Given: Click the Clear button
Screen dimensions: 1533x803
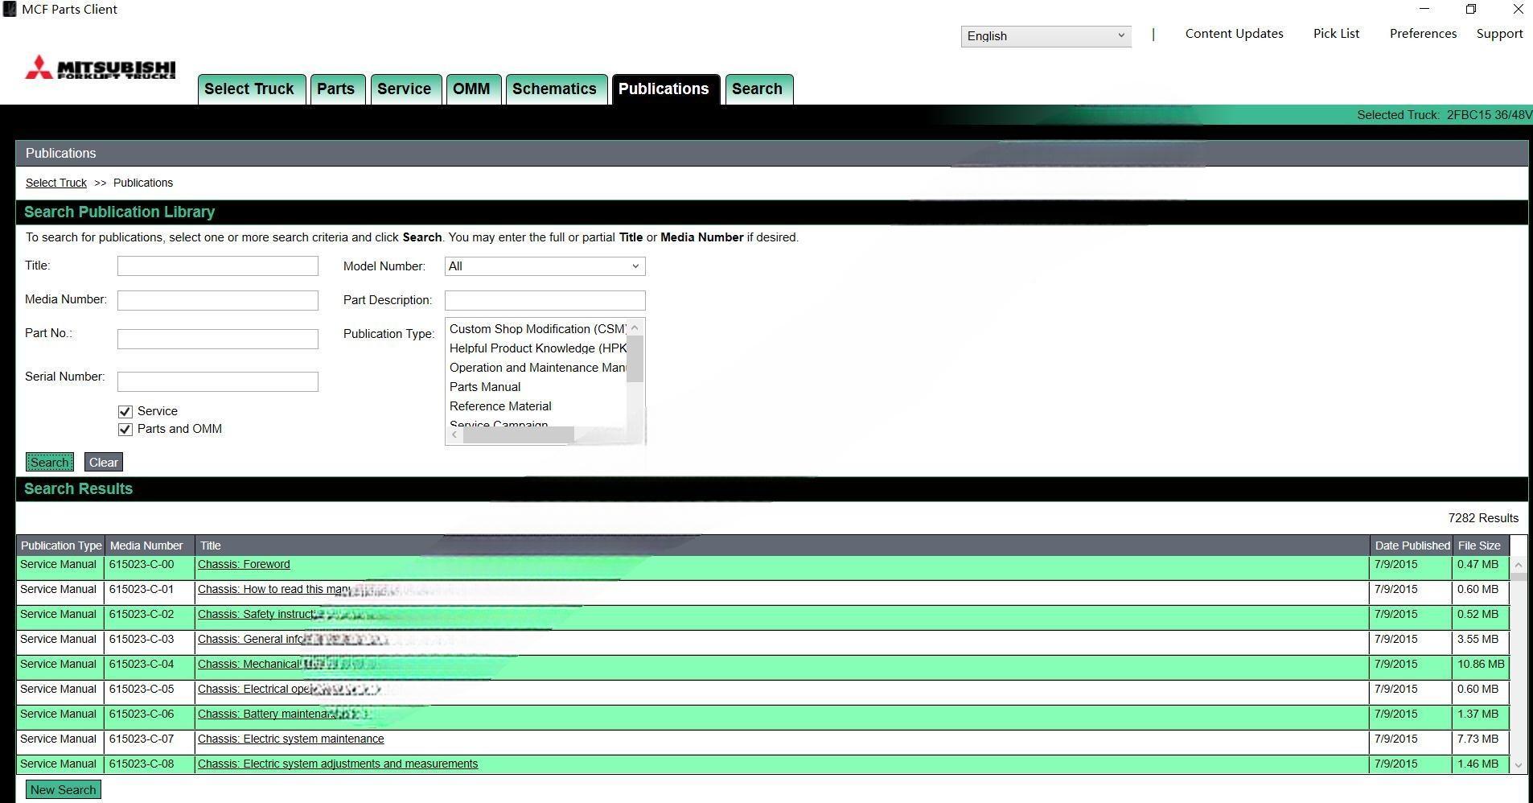Looking at the screenshot, I should (x=104, y=463).
